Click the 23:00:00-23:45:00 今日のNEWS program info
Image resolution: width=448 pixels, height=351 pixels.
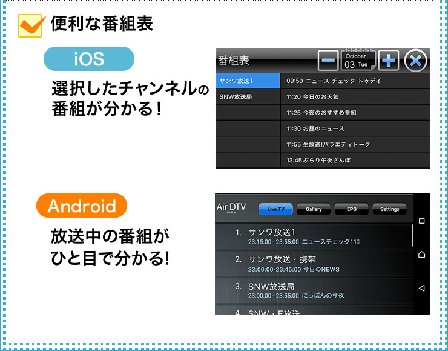coord(294,270)
